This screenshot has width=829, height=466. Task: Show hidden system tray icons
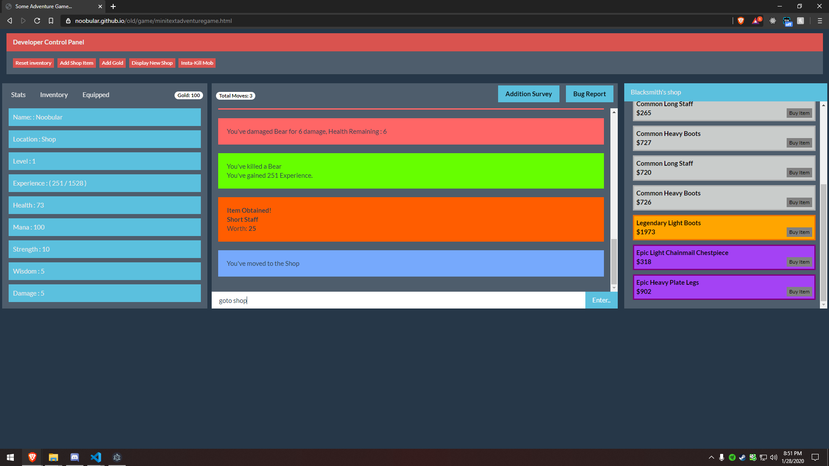[711, 457]
